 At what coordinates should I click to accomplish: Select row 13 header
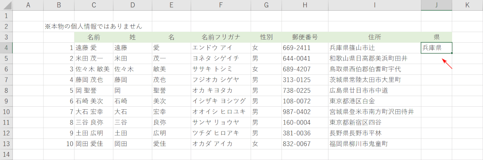(6, 144)
